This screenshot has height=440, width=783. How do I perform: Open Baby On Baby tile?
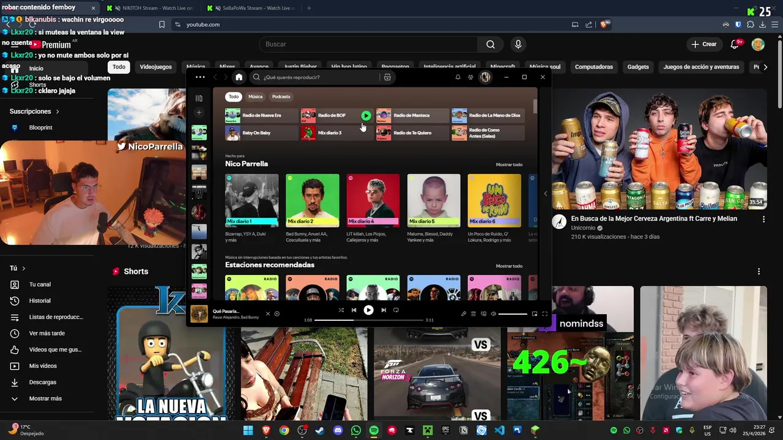261,133
